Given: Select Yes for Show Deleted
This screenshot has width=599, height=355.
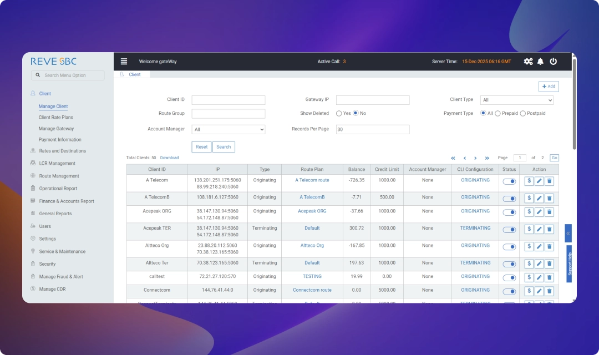Looking at the screenshot, I should [339, 113].
